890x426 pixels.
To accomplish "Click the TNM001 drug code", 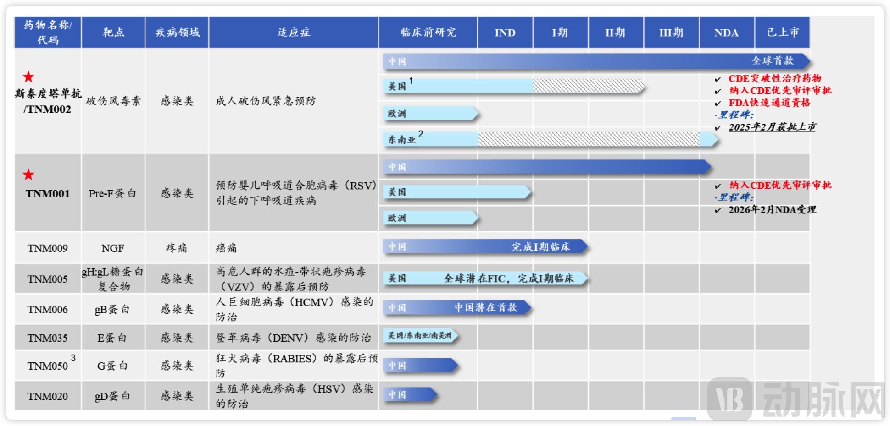I will [48, 193].
